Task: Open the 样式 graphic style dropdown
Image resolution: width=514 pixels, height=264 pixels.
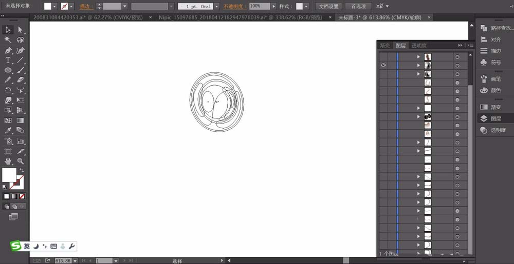Action: pyautogui.click(x=306, y=6)
